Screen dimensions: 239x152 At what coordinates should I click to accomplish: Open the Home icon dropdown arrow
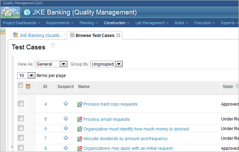click(18, 13)
